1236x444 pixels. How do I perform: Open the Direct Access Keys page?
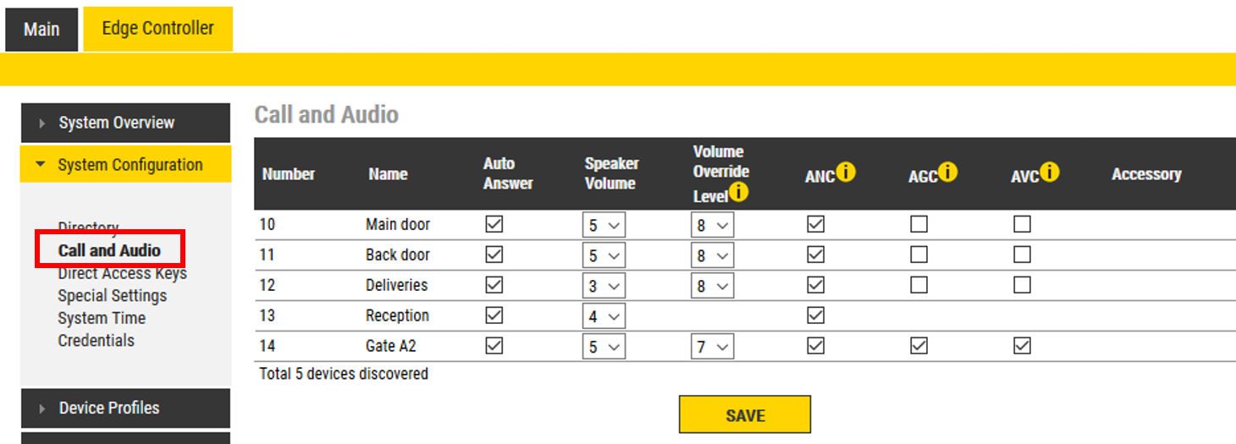point(122,274)
